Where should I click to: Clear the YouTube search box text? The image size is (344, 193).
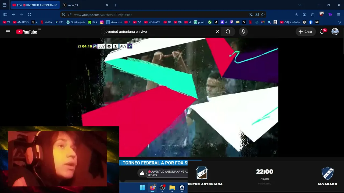pyautogui.click(x=217, y=32)
